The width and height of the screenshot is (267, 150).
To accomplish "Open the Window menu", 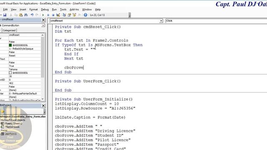I will point(87,10).
